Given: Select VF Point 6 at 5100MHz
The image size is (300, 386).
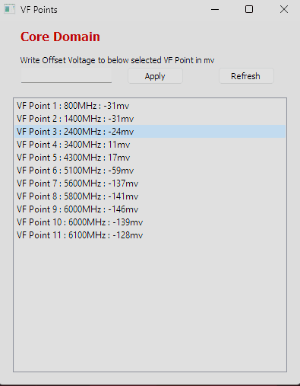Looking at the screenshot, I should tap(150, 171).
